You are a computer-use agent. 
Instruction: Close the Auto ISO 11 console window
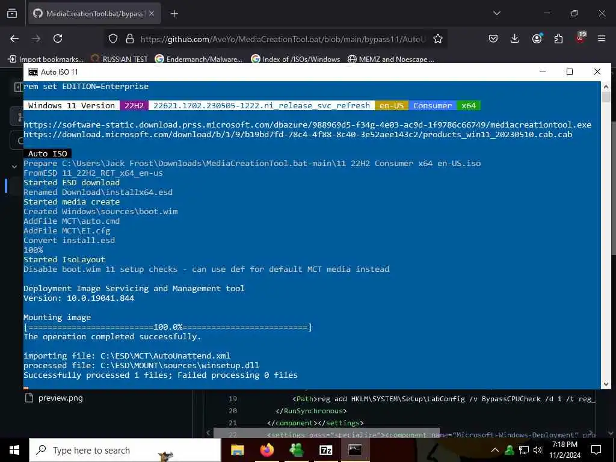click(x=597, y=72)
